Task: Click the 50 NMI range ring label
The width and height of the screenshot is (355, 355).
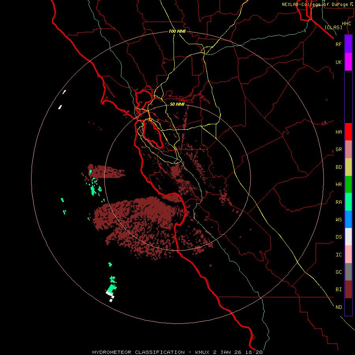Action: pyautogui.click(x=177, y=104)
